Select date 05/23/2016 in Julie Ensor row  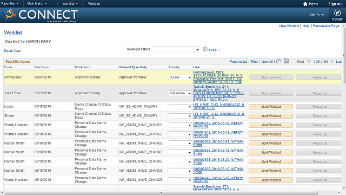click(43, 93)
